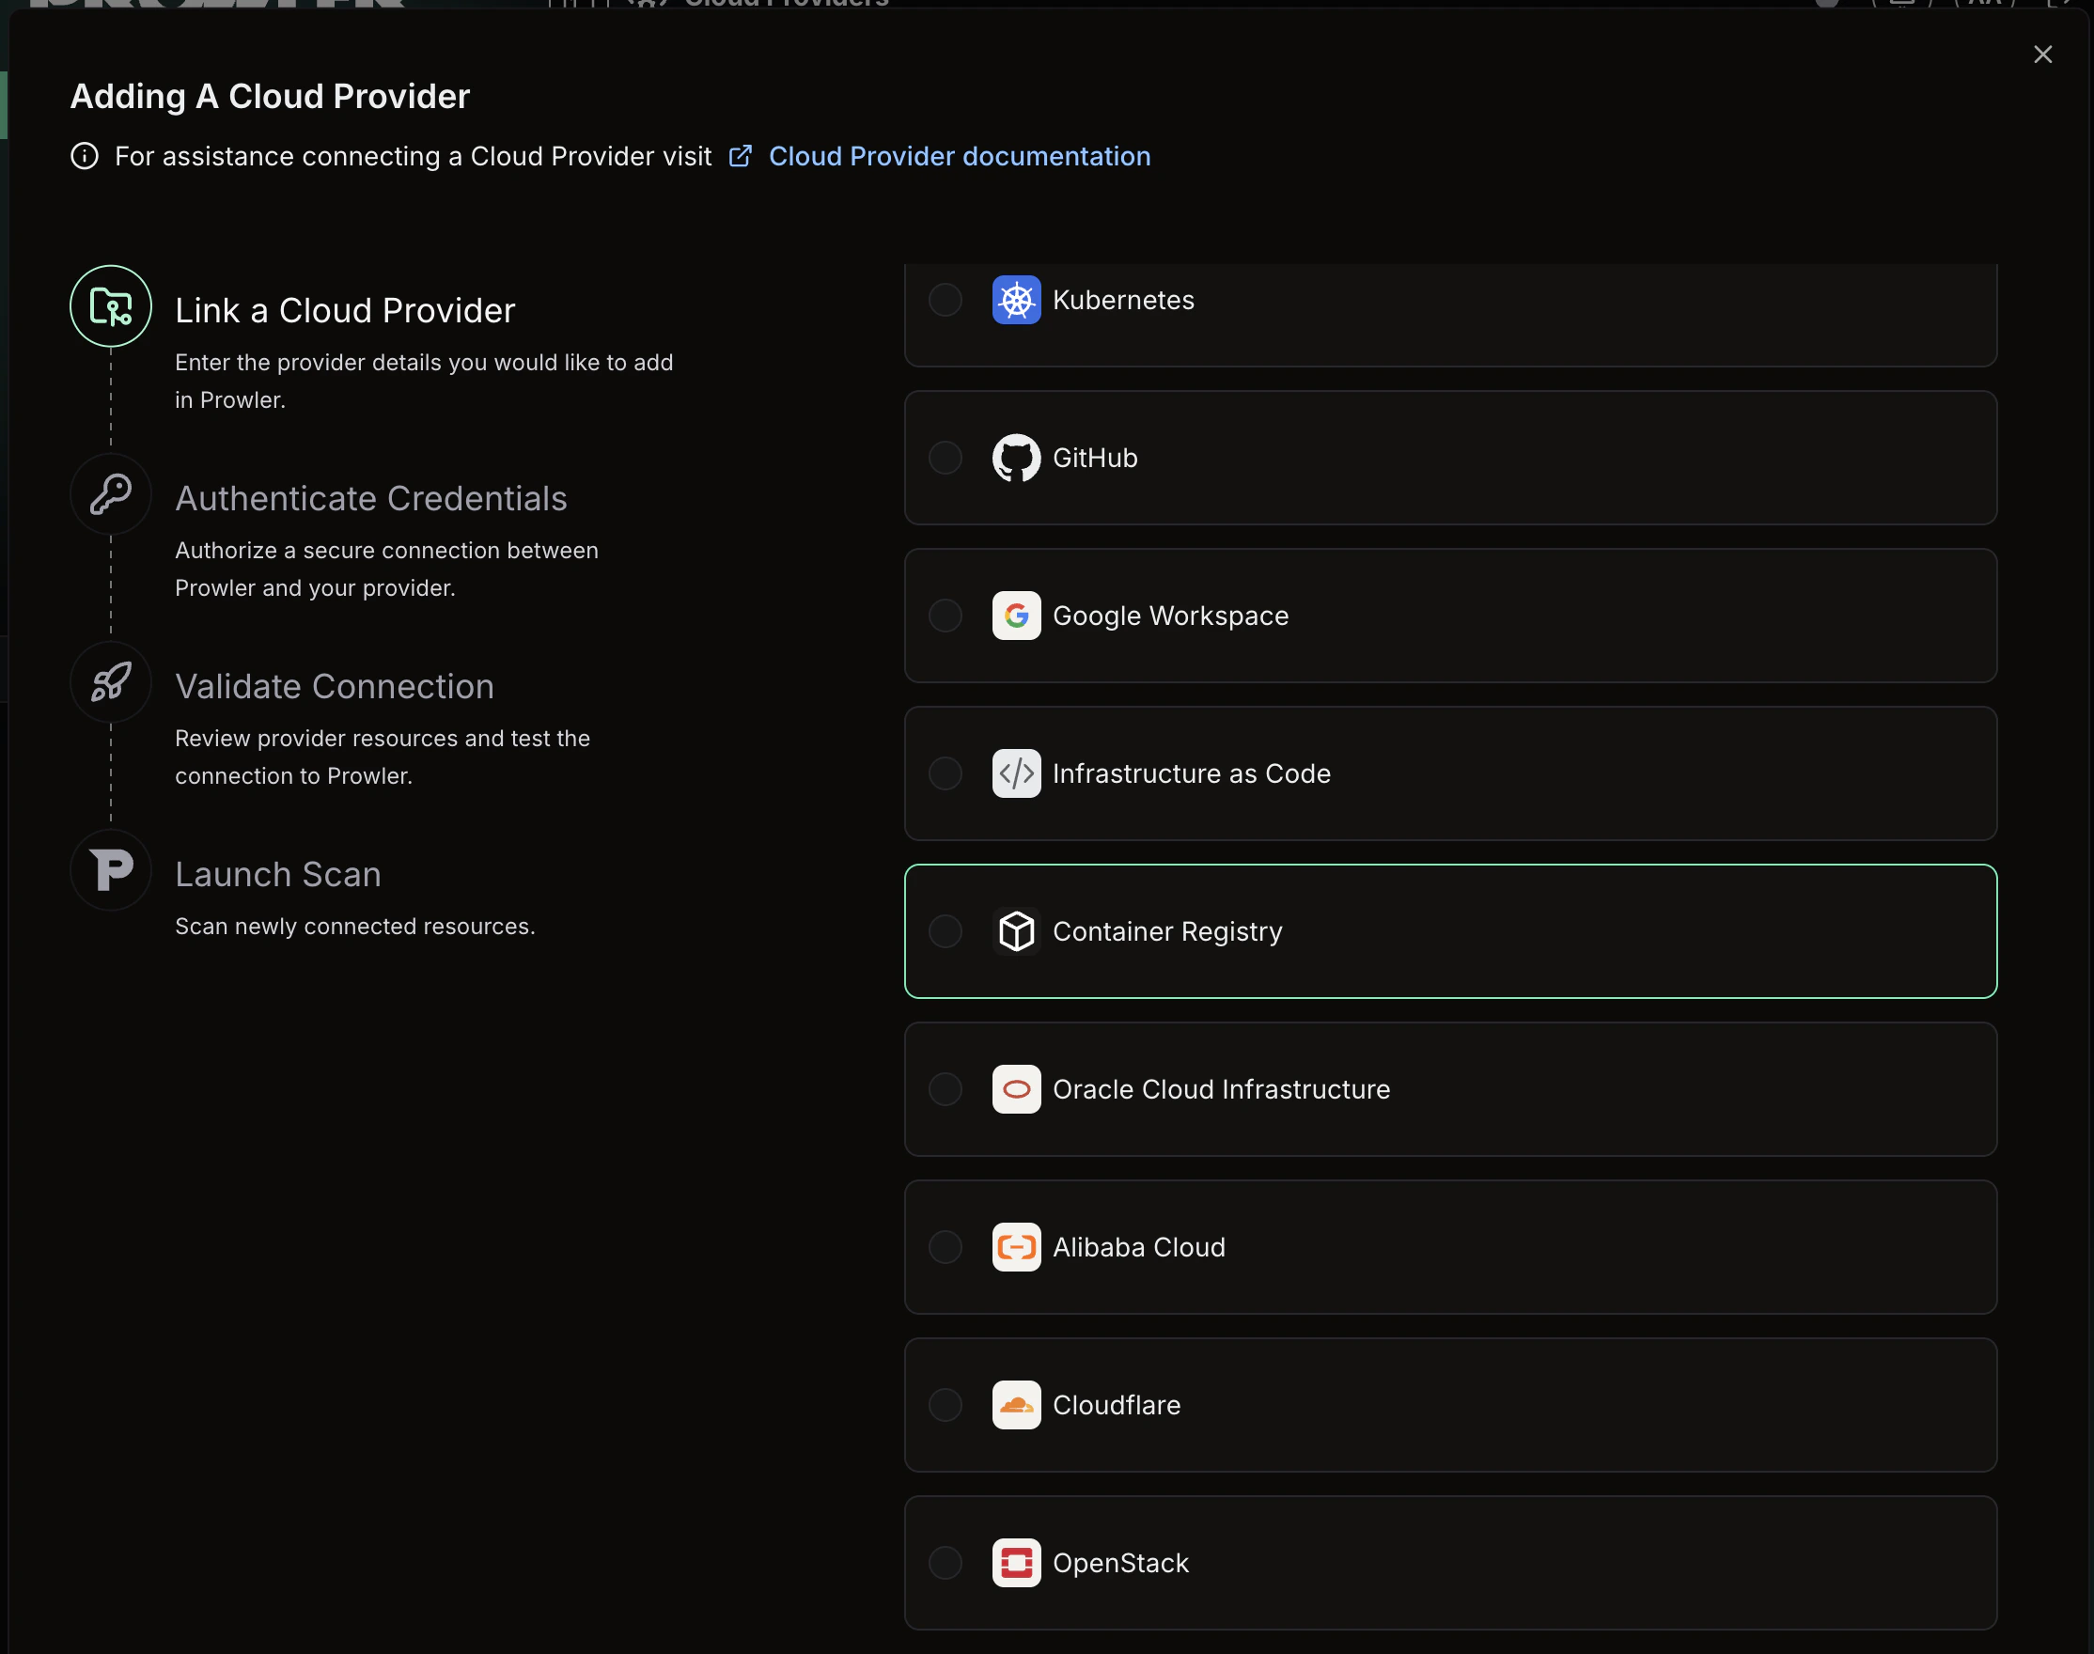Close the Adding A Cloud Provider dialog
This screenshot has height=1654, width=2094.
click(x=2042, y=55)
